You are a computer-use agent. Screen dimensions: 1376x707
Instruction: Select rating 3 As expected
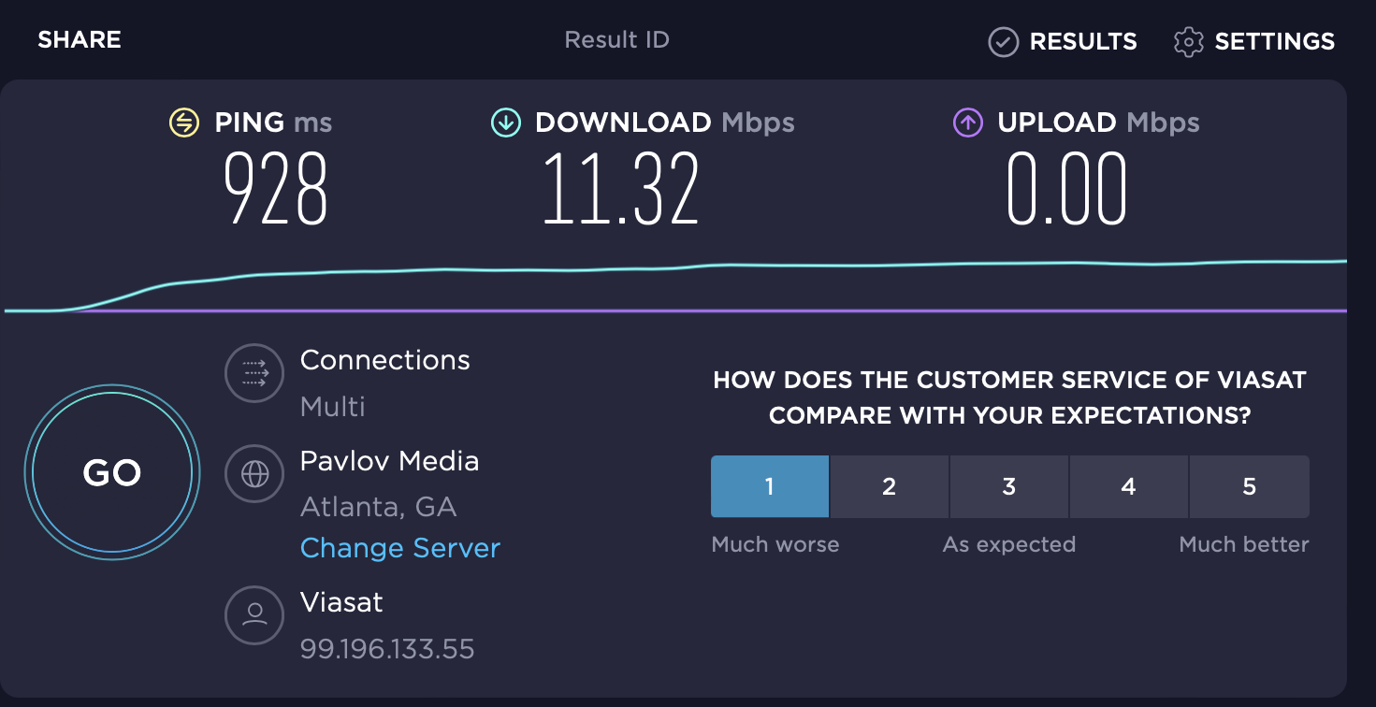pos(1008,486)
